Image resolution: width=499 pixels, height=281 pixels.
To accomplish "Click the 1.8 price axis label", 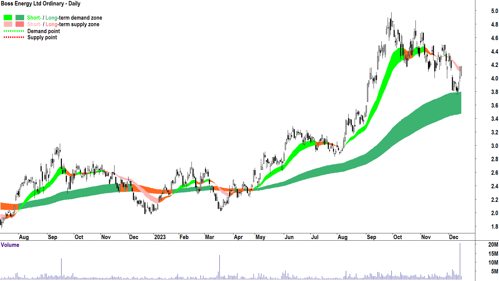I will tap(494, 227).
